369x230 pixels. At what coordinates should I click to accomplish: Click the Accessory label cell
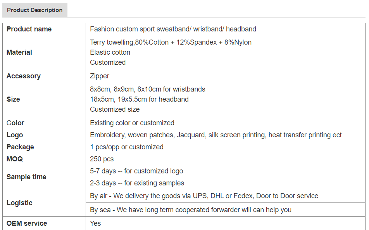pos(44,76)
